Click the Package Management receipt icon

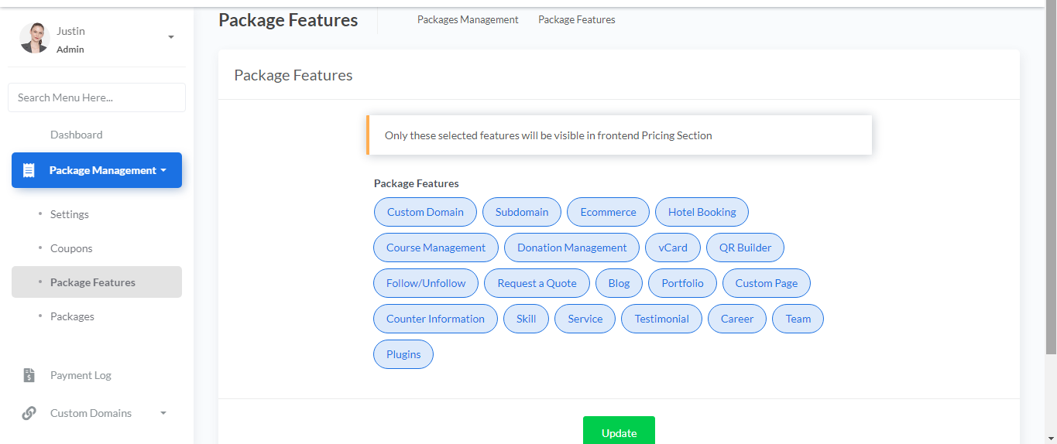(29, 170)
